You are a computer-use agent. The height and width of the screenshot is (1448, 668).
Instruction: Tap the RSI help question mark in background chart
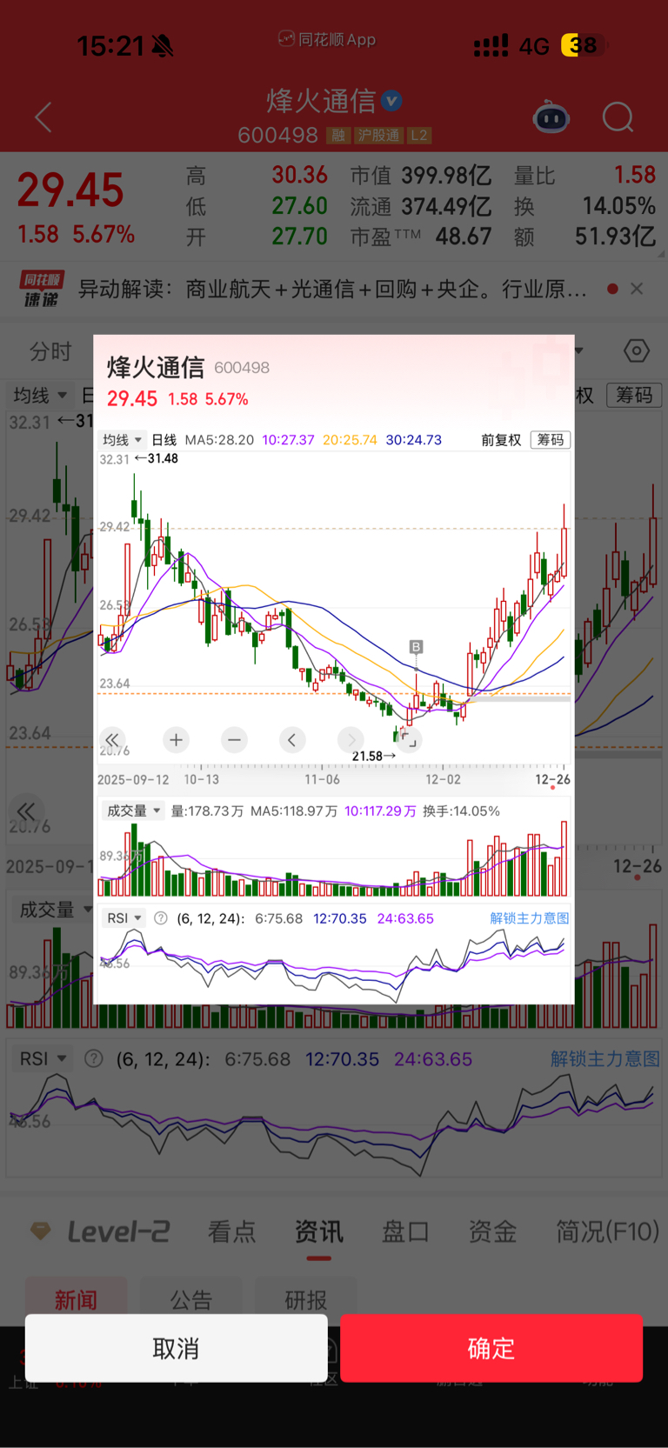[x=94, y=1059]
